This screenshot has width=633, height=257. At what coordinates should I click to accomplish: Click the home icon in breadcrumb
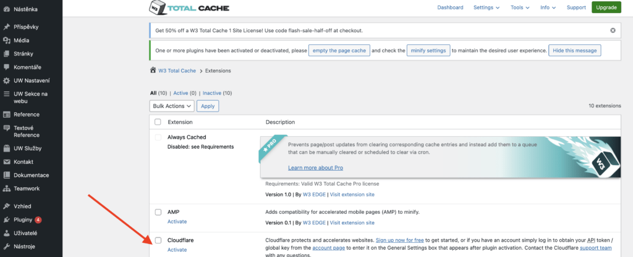pos(153,71)
